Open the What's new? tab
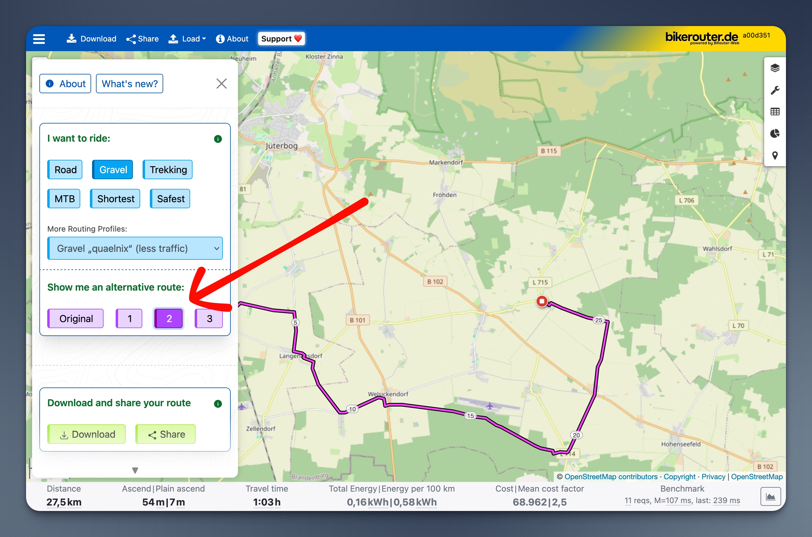The height and width of the screenshot is (537, 812). coord(130,84)
